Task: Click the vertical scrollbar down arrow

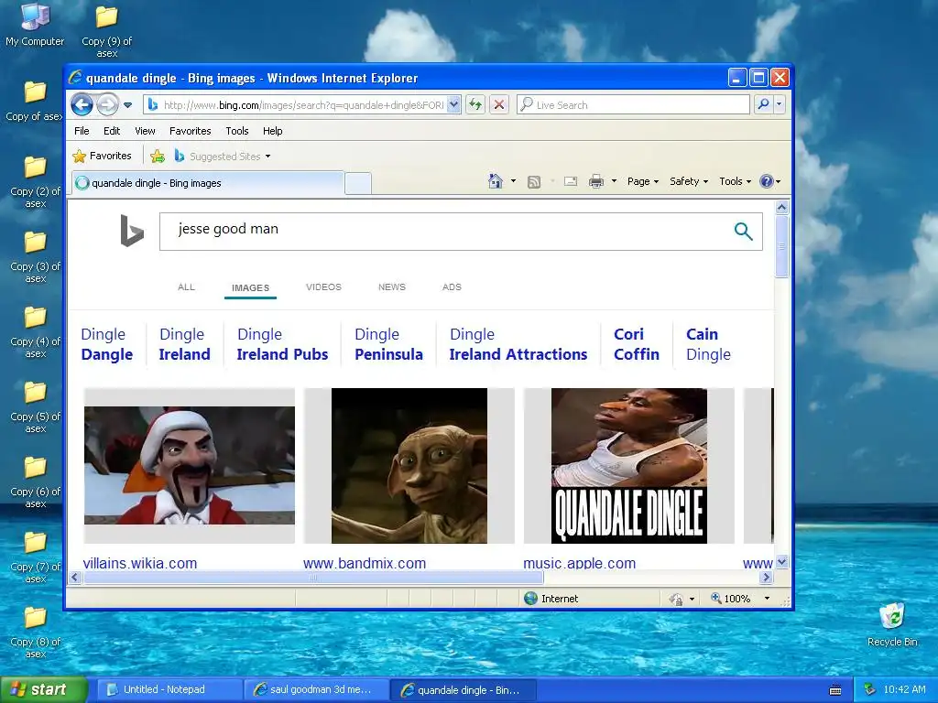Action: (x=782, y=562)
